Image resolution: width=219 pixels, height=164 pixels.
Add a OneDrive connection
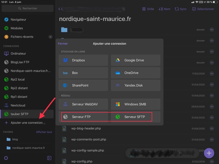tap(136, 73)
